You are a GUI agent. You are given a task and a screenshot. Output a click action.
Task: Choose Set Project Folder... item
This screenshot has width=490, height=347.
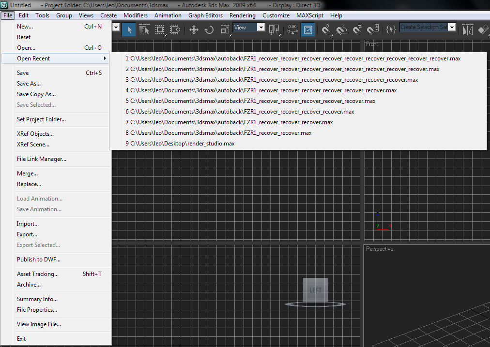tap(56, 119)
